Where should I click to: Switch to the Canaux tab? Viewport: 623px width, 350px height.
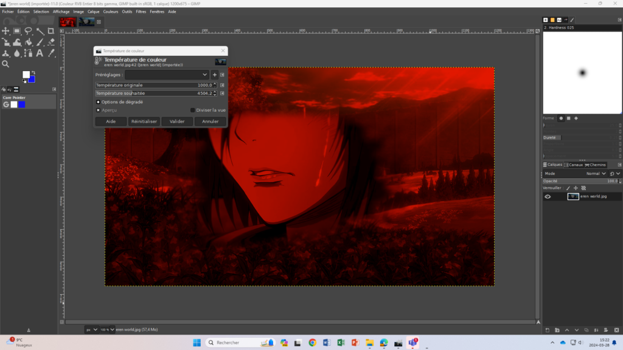tap(573, 165)
